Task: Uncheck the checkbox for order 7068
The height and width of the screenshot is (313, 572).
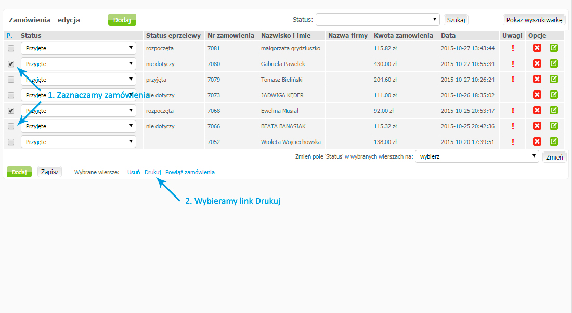Action: coord(11,111)
